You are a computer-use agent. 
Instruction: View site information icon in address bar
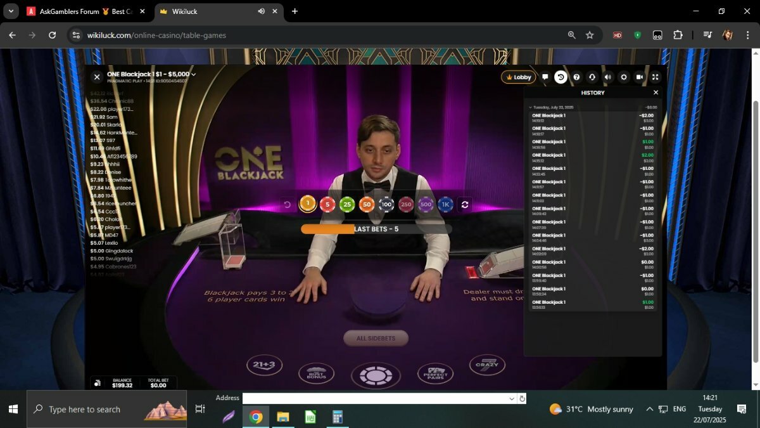[x=76, y=36]
